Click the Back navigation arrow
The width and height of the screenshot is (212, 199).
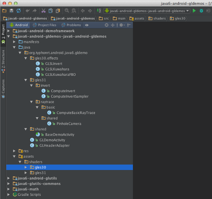[x=83, y=11]
